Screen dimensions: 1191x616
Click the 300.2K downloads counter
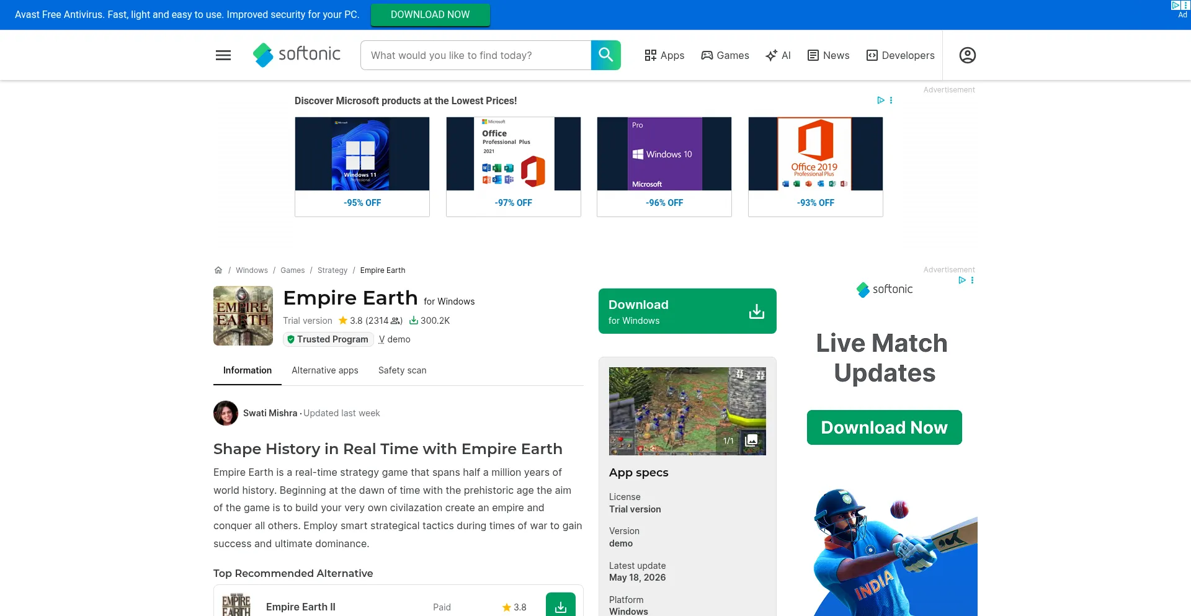click(429, 321)
